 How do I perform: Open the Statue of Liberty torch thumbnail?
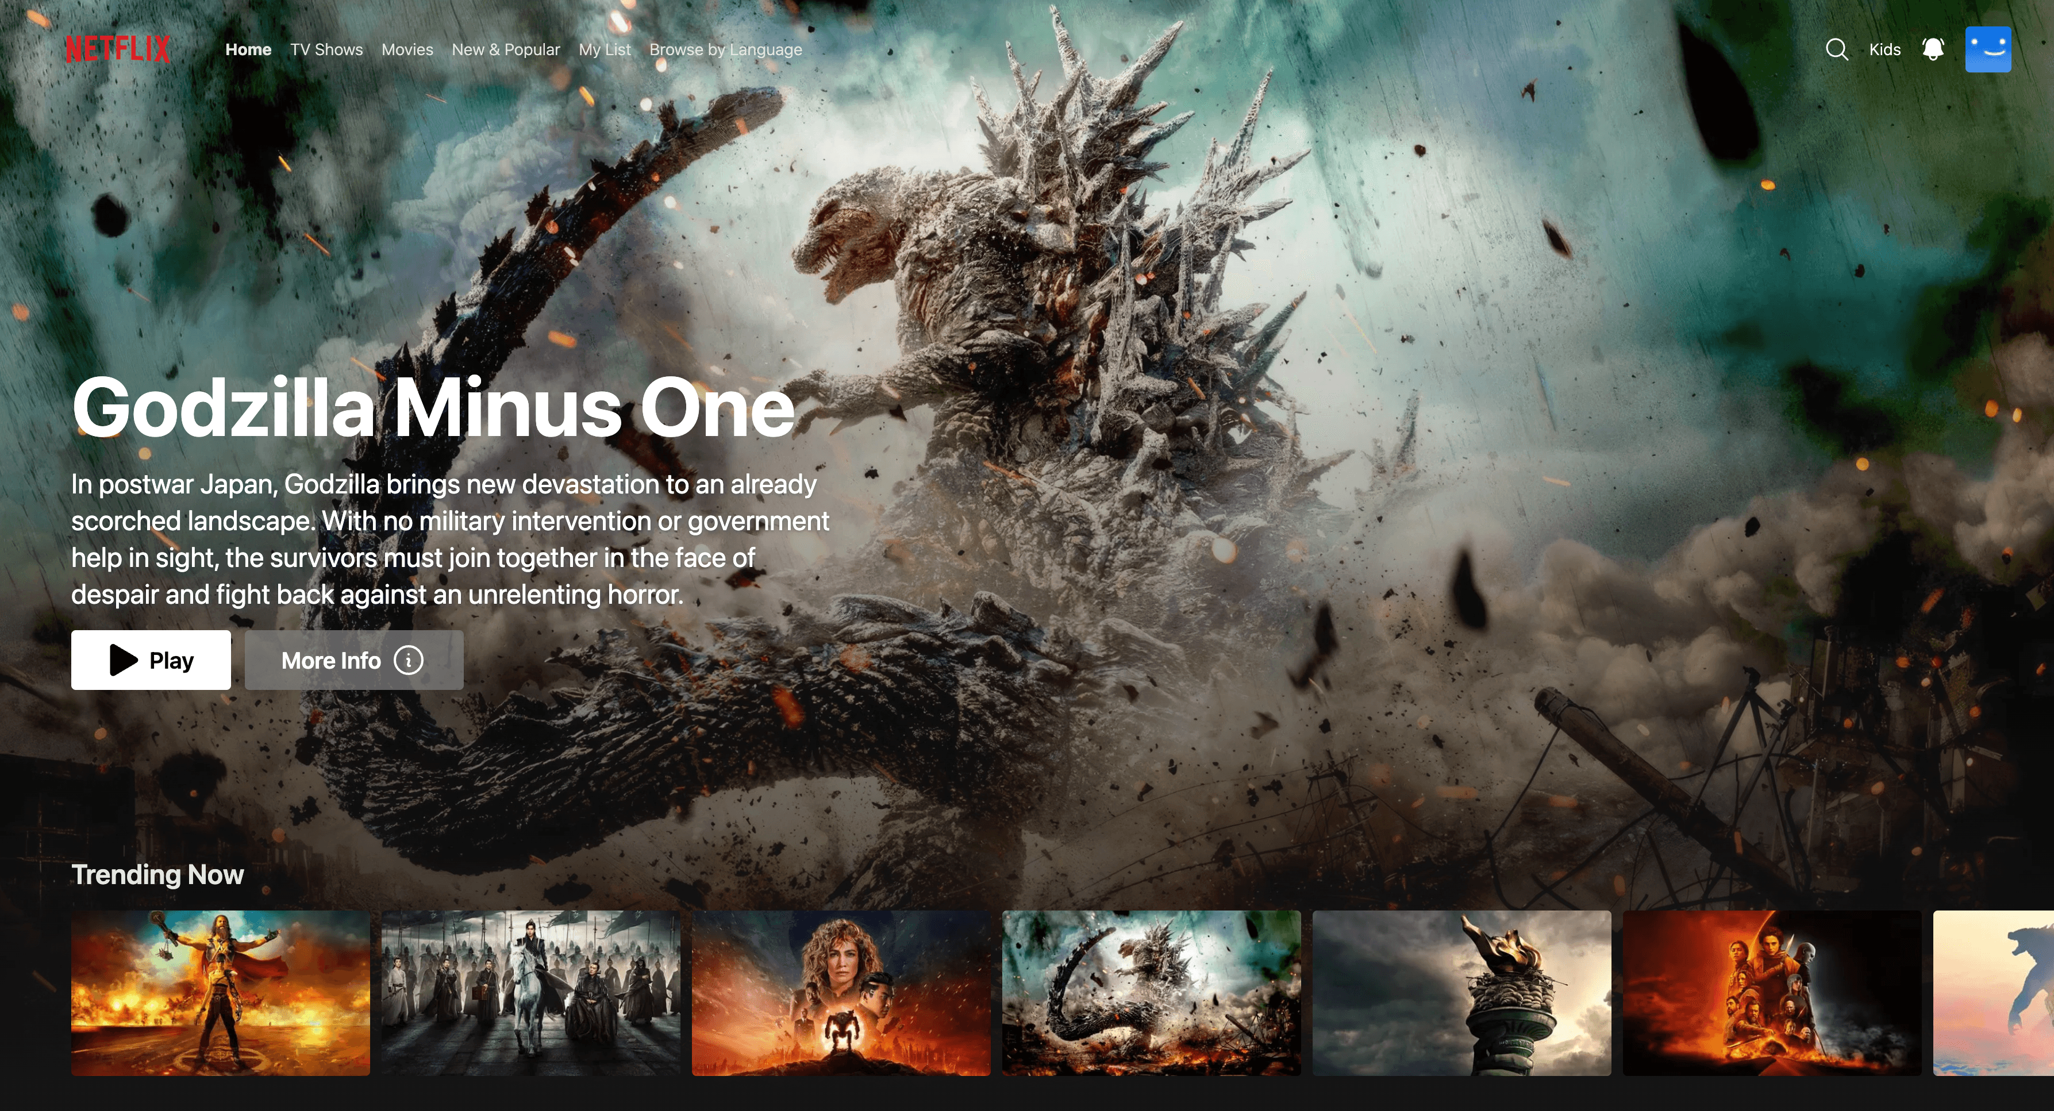click(1461, 993)
